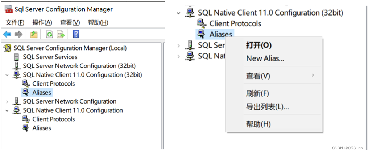Select the Aliases node where the context menu opened
Viewport: 368px width, 153px height.
coord(220,34)
